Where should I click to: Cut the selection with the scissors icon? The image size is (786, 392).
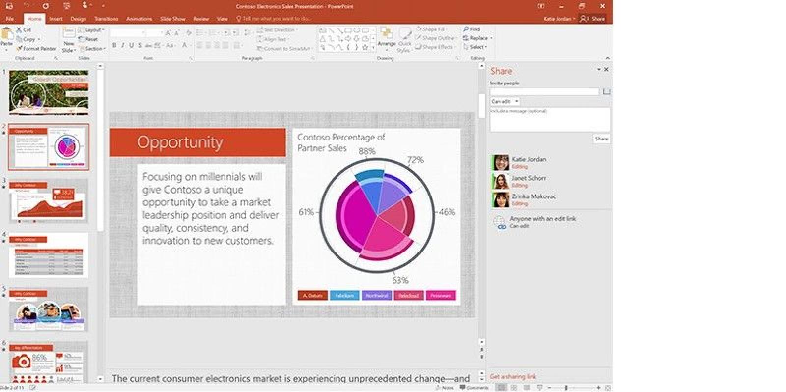click(24, 30)
